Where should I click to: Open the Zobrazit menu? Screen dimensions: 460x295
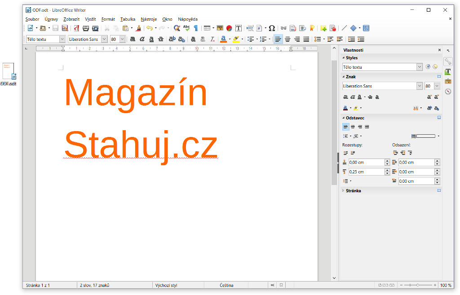[x=71, y=19]
